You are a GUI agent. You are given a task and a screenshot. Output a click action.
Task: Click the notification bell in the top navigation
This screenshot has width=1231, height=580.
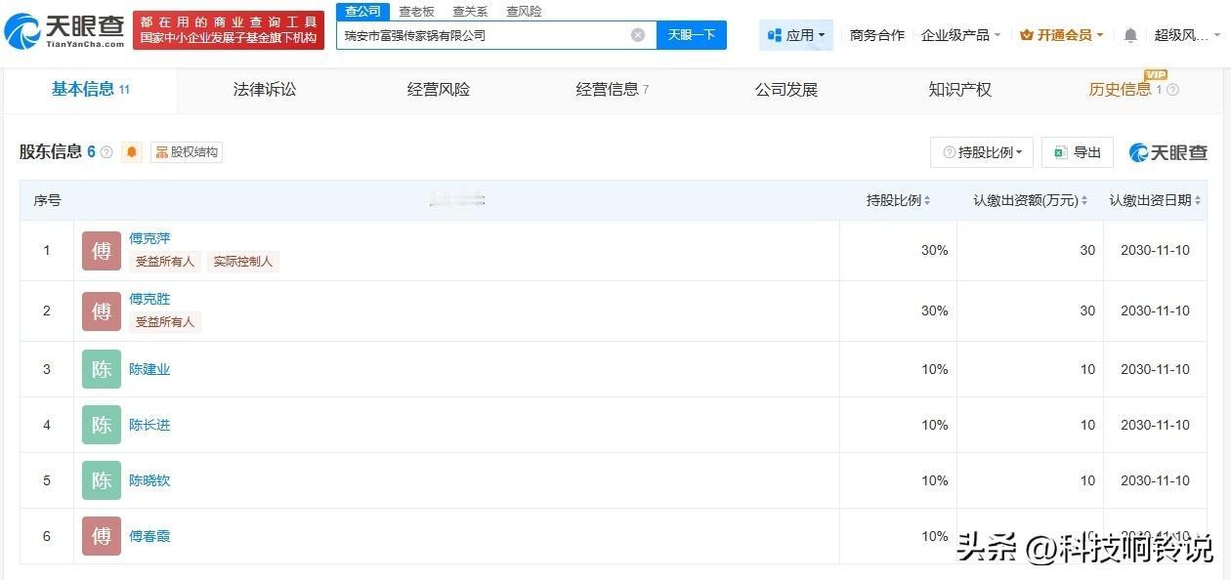point(1132,33)
